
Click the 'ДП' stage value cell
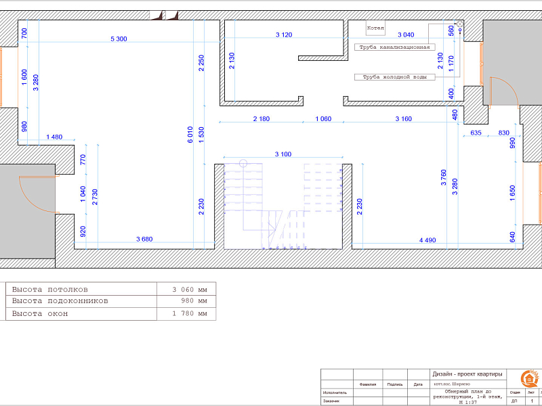pyautogui.click(x=514, y=401)
